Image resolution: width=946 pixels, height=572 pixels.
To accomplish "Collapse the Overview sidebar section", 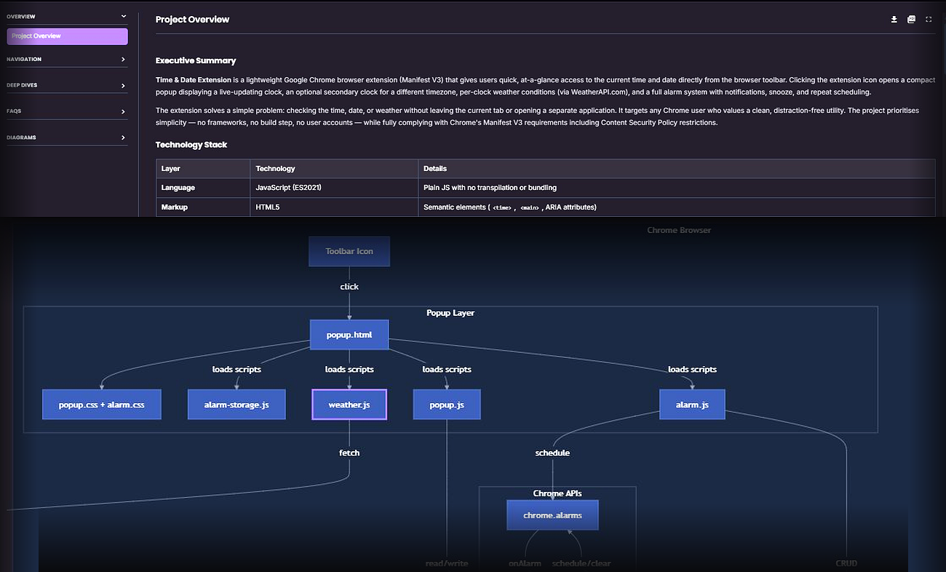I will pyautogui.click(x=67, y=16).
